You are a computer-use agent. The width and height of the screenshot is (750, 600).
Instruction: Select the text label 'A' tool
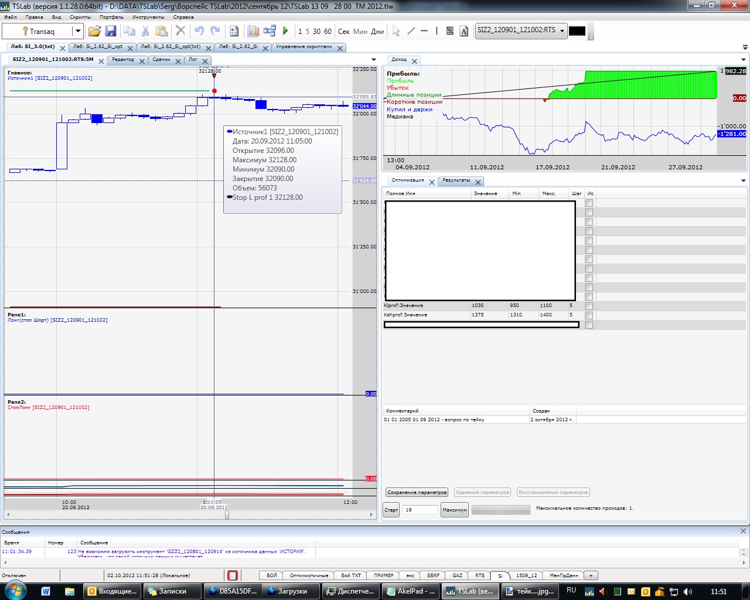pos(464,31)
